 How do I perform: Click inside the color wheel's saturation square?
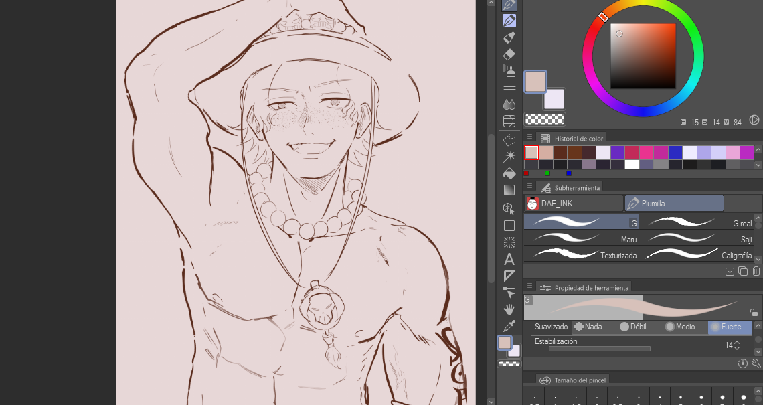point(643,56)
